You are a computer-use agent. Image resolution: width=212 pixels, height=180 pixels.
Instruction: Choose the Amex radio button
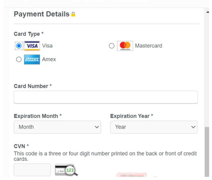(19, 59)
